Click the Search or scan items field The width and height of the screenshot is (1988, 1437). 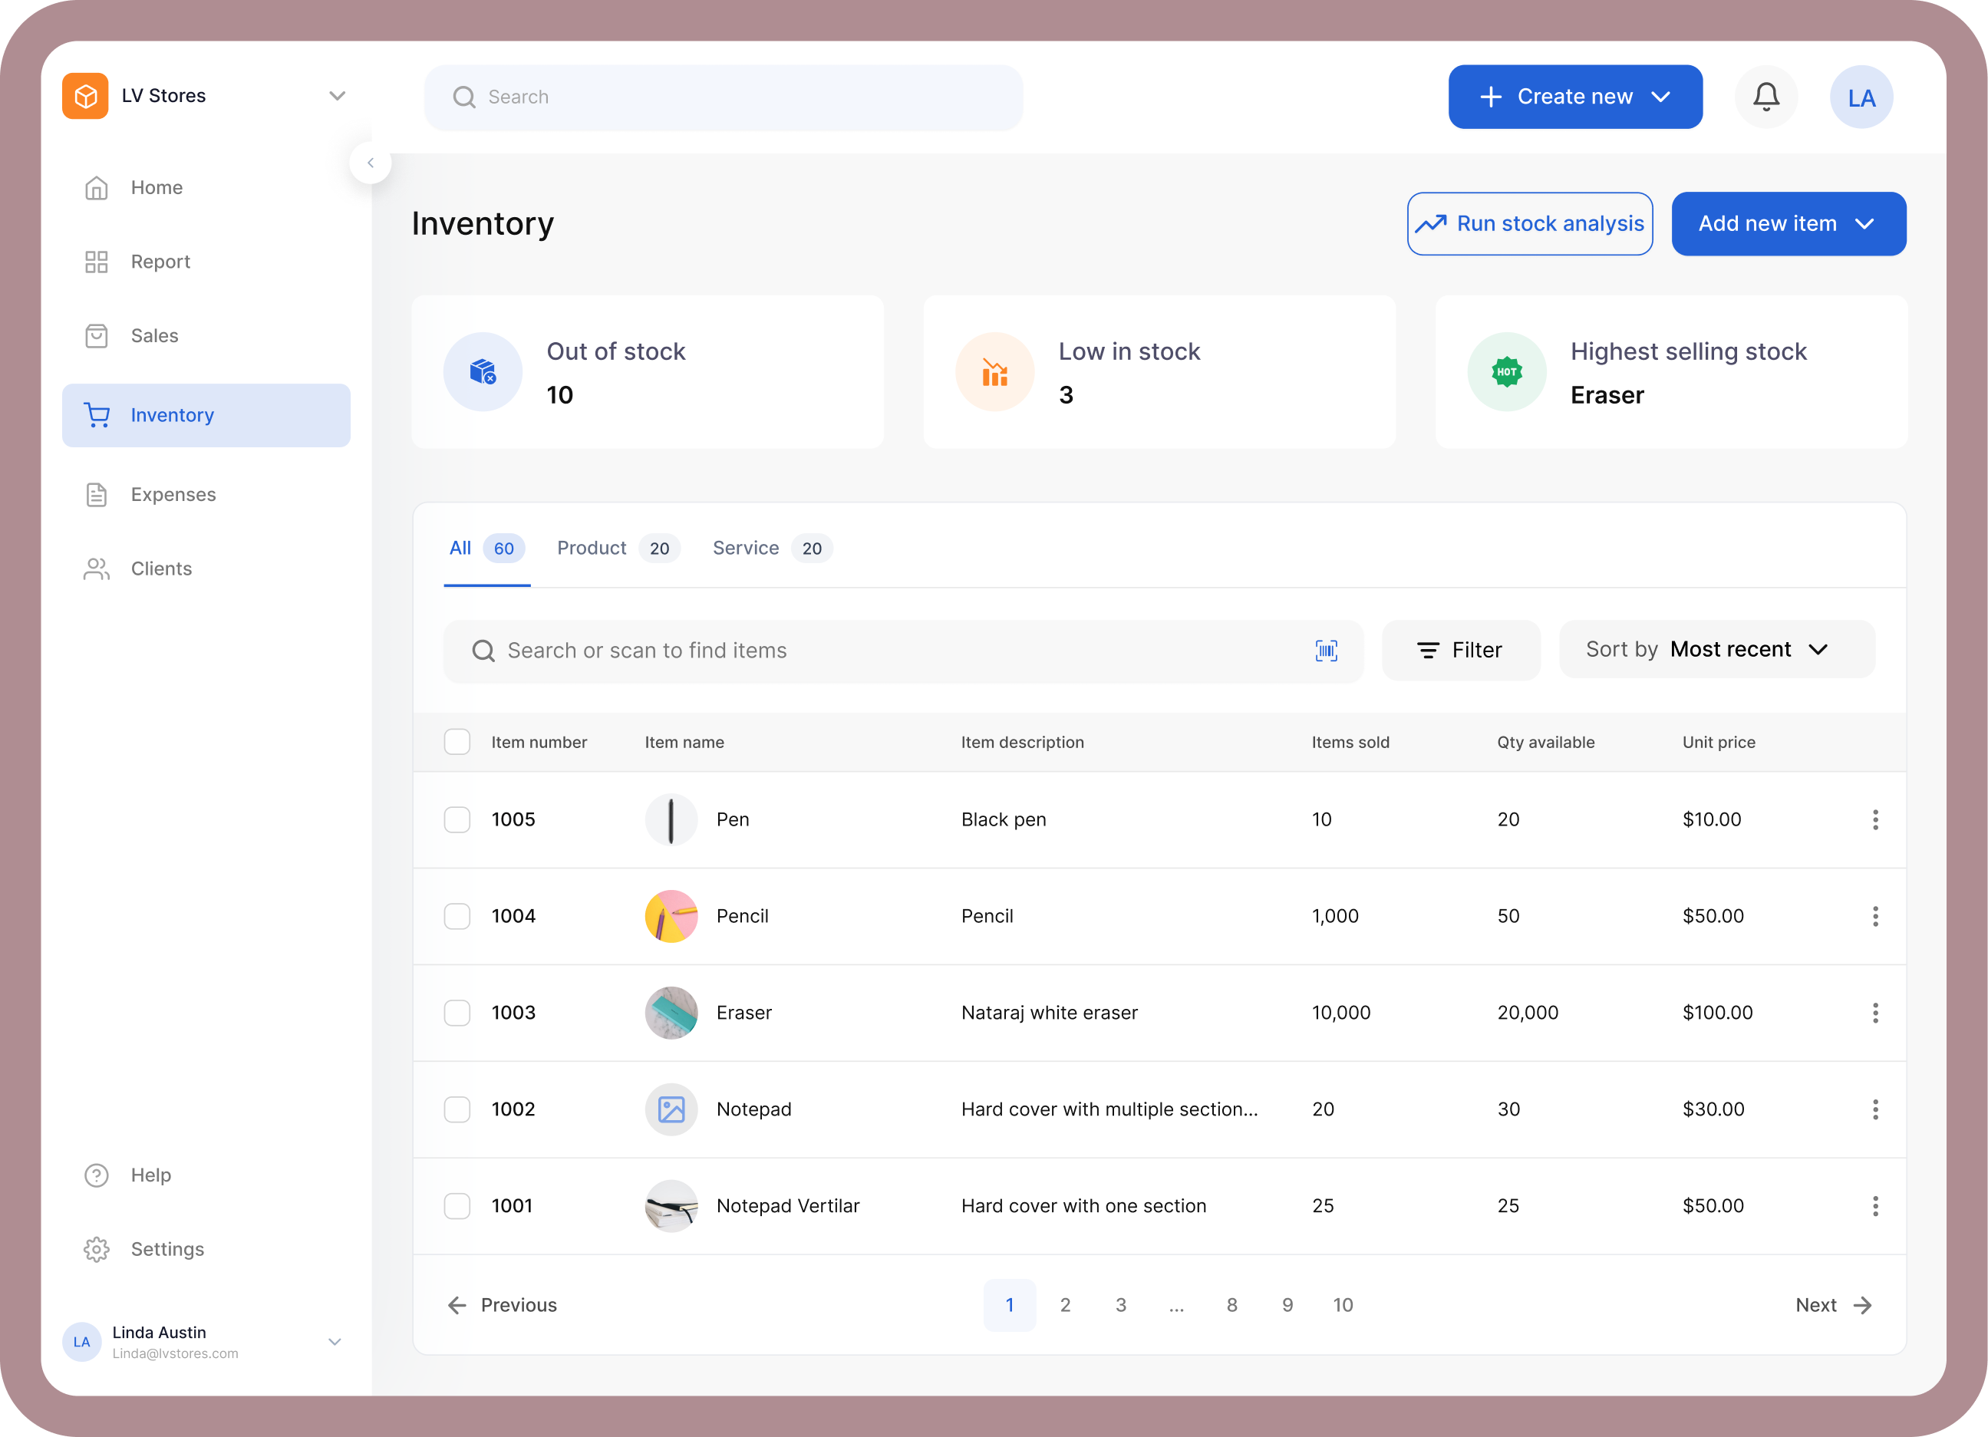tap(876, 650)
